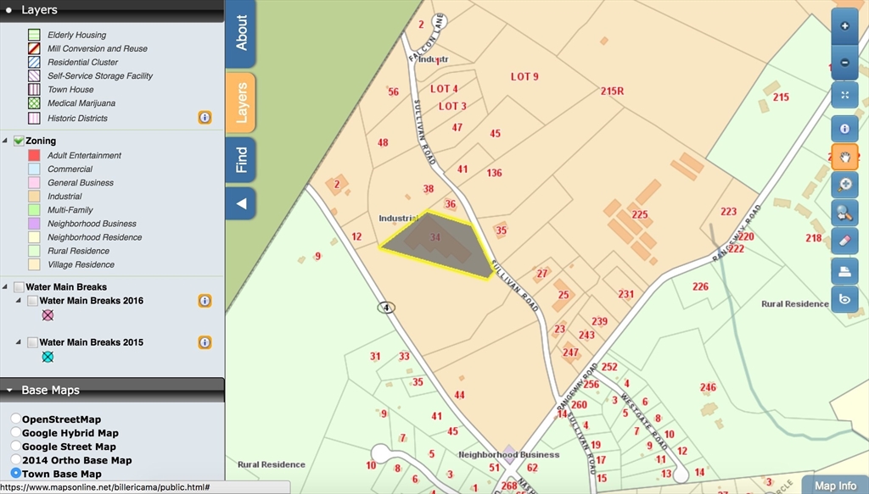869x494 pixels.
Task: Switch to the Find tab
Action: click(x=241, y=159)
